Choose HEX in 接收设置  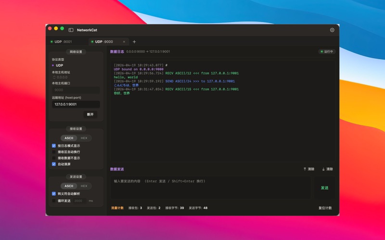click(84, 138)
